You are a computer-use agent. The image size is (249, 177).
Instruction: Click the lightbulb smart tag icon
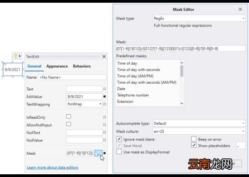(x=16, y=56)
